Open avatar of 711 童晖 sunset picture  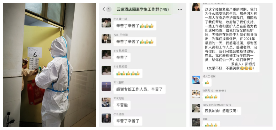(106, 86)
